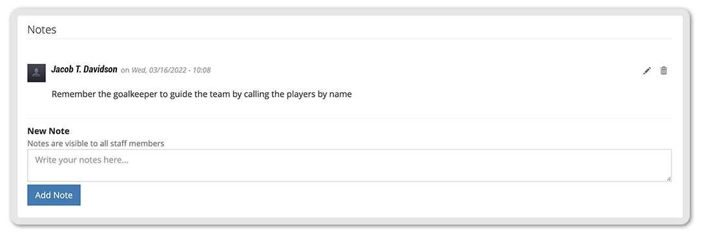
Task: Place cursor in the New Note field
Action: 349,165
